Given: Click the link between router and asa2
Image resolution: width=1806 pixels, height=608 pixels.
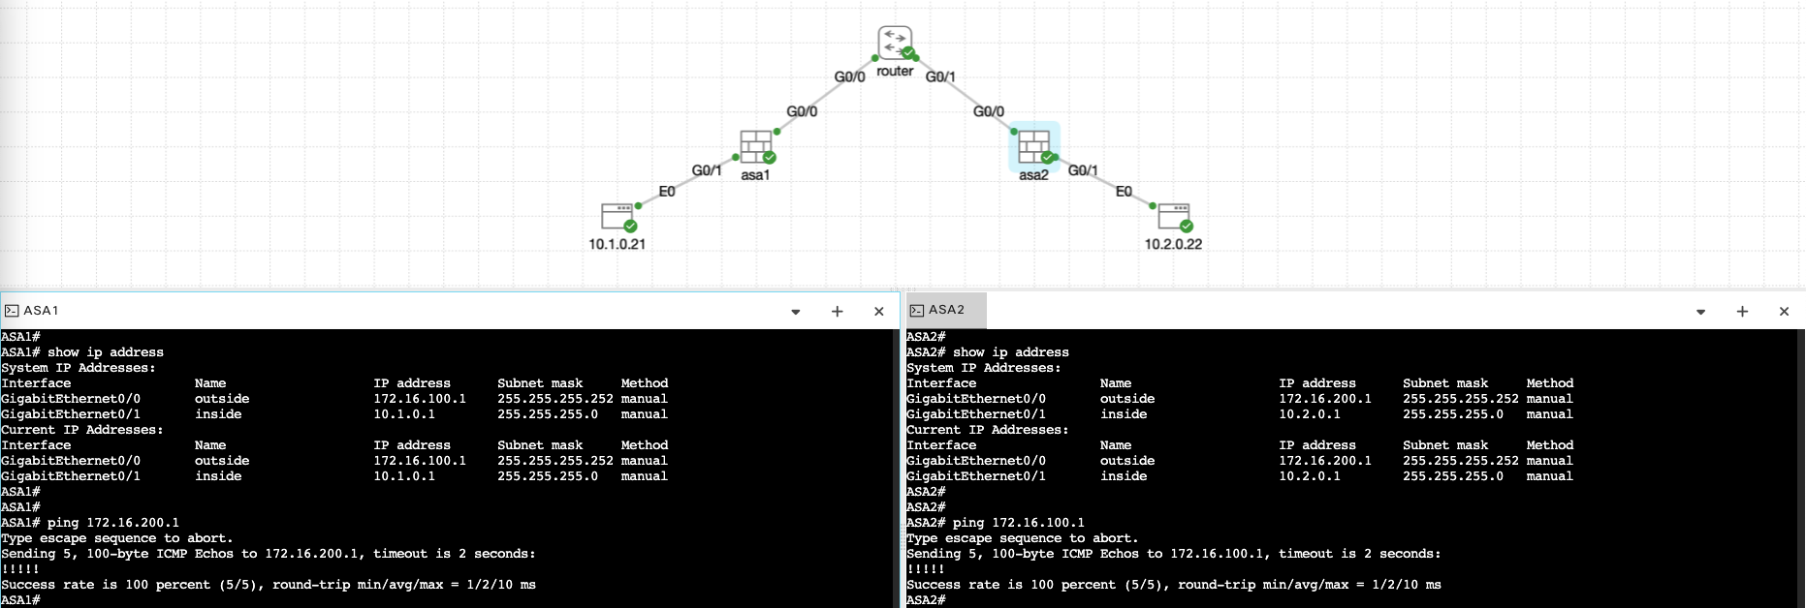Looking at the screenshot, I should [x=964, y=94].
